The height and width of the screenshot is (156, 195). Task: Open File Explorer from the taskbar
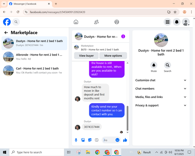click(x=88, y=152)
